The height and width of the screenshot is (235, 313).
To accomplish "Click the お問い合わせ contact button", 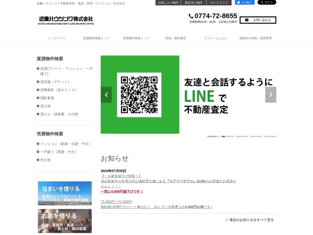I will [x=258, y=20].
